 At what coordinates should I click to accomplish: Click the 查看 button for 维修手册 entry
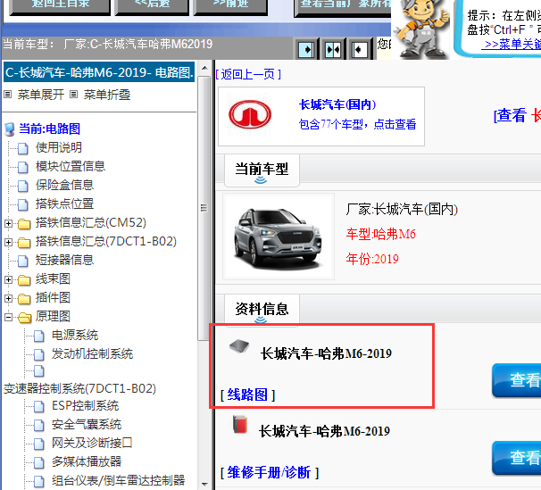(x=517, y=458)
